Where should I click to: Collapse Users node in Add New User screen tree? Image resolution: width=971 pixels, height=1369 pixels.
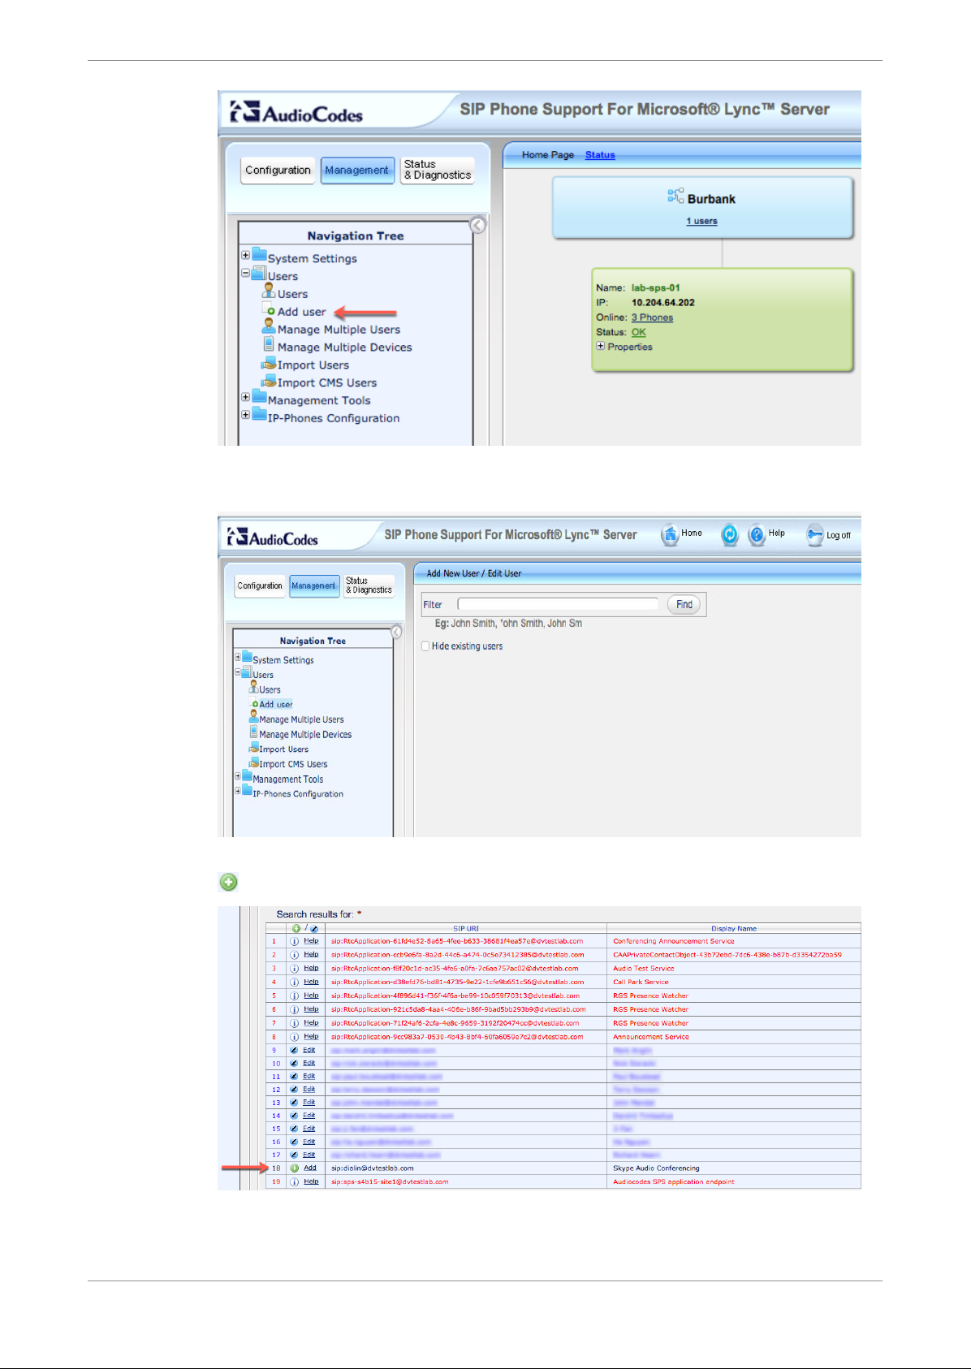[x=238, y=672]
